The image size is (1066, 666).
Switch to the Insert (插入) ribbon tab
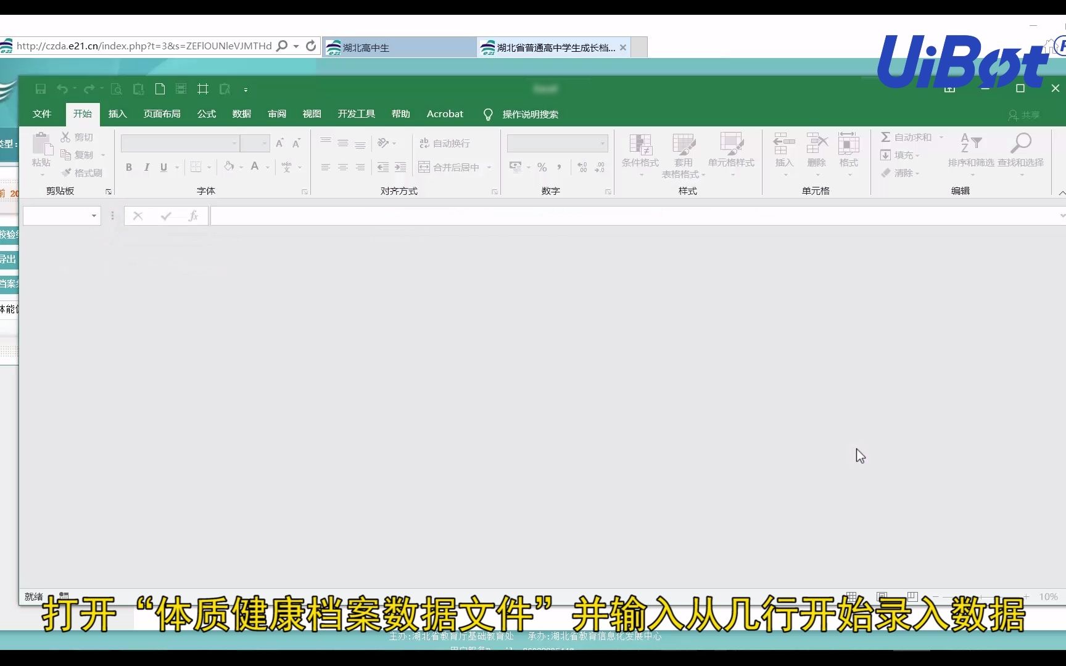pyautogui.click(x=117, y=114)
